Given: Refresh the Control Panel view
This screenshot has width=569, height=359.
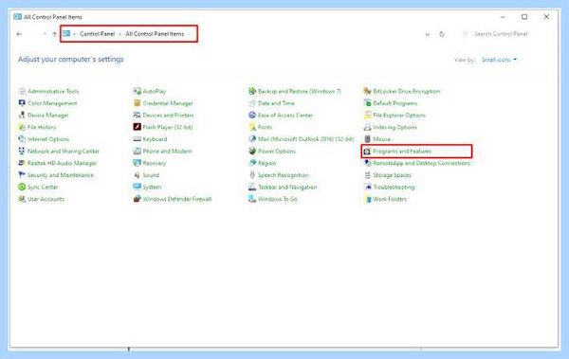Looking at the screenshot, I should [442, 34].
